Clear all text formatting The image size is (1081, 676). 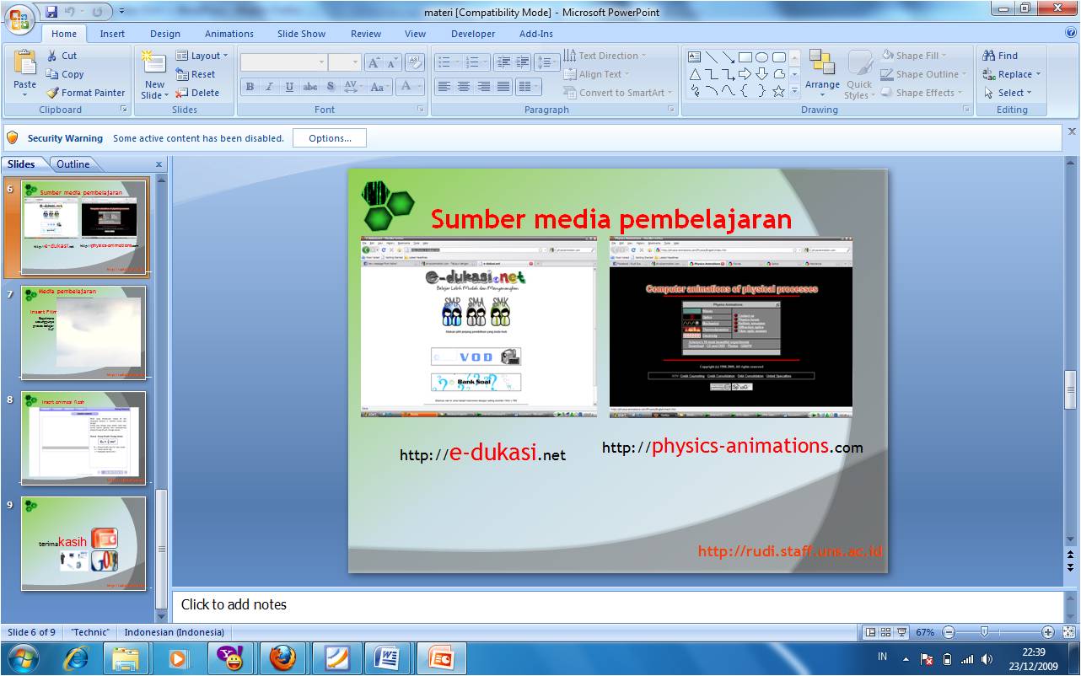414,62
